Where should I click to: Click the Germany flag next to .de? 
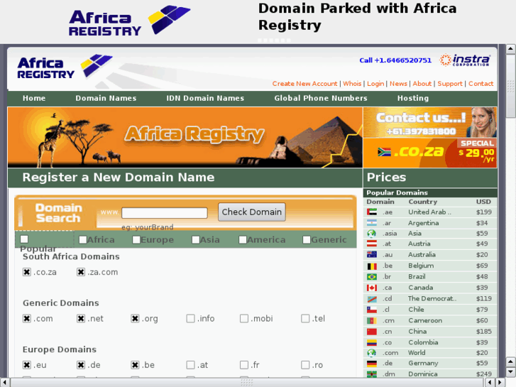(372, 364)
